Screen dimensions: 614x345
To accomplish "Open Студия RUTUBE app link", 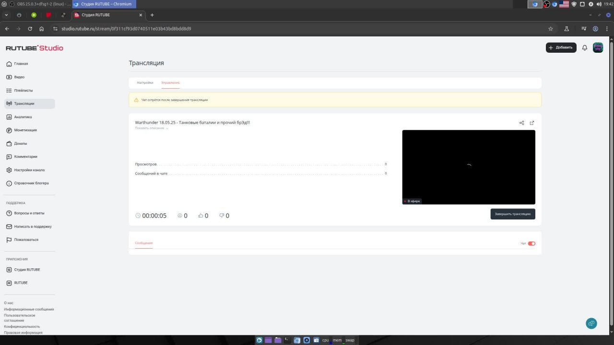I will tap(23, 270).
